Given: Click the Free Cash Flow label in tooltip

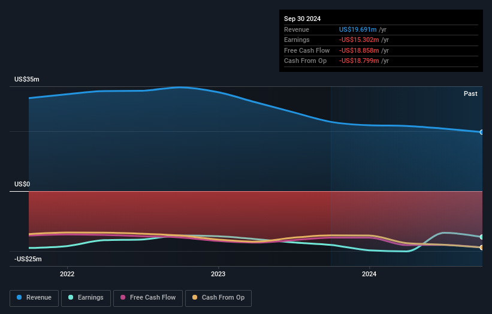Looking at the screenshot, I should coord(307,50).
